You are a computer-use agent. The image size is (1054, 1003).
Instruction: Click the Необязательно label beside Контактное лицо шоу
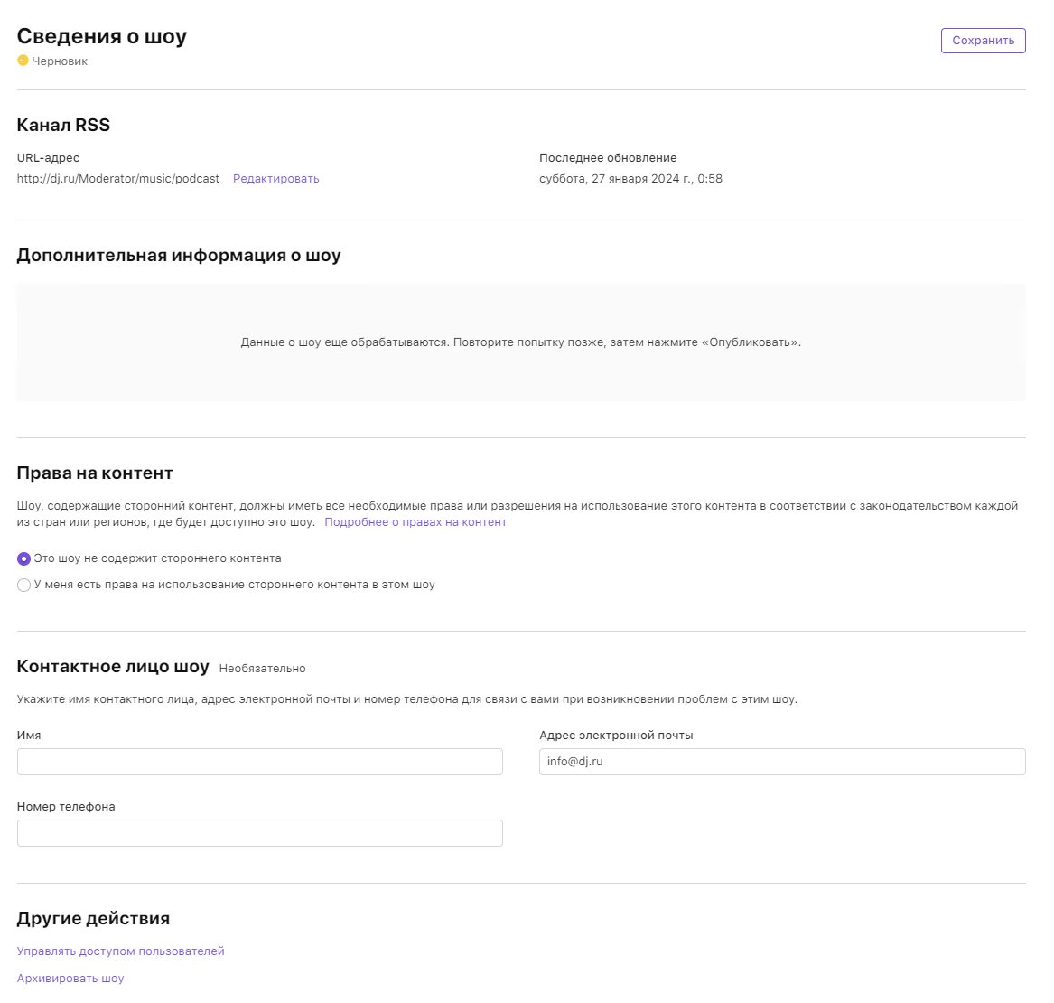(262, 669)
